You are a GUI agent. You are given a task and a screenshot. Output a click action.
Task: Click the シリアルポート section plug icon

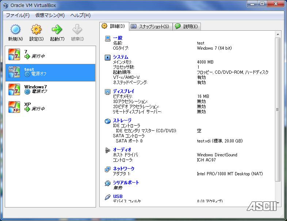click(108, 183)
